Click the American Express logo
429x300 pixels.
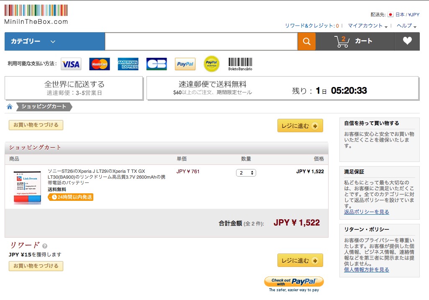(x=128, y=64)
